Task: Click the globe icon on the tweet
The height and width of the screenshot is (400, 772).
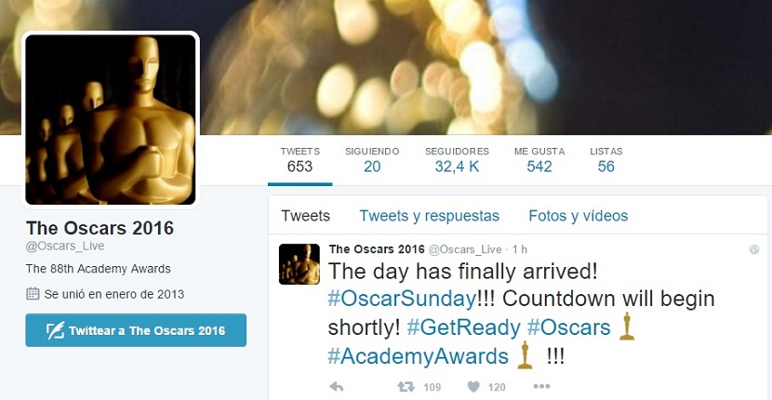Action: tap(753, 249)
